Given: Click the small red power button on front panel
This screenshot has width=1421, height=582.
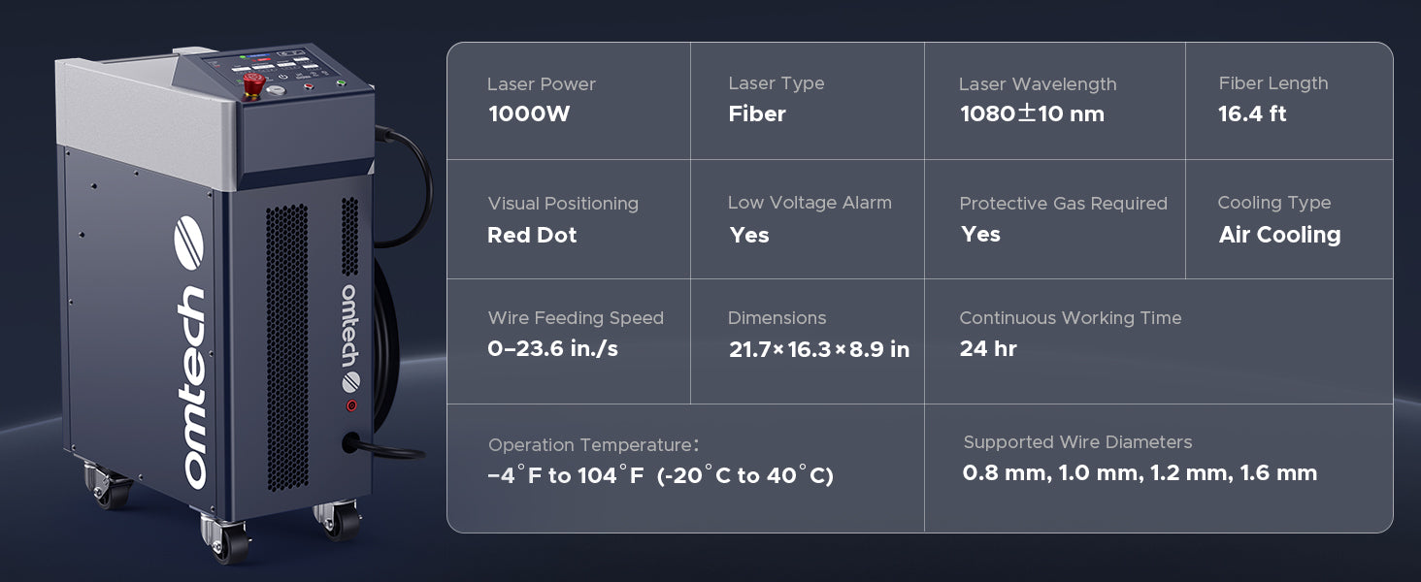Looking at the screenshot, I should pyautogui.click(x=351, y=405).
